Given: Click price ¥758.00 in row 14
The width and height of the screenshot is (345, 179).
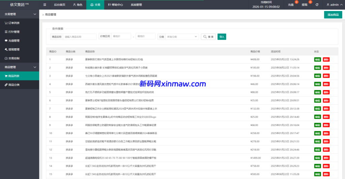Looking at the screenshot, I should click(255, 166).
